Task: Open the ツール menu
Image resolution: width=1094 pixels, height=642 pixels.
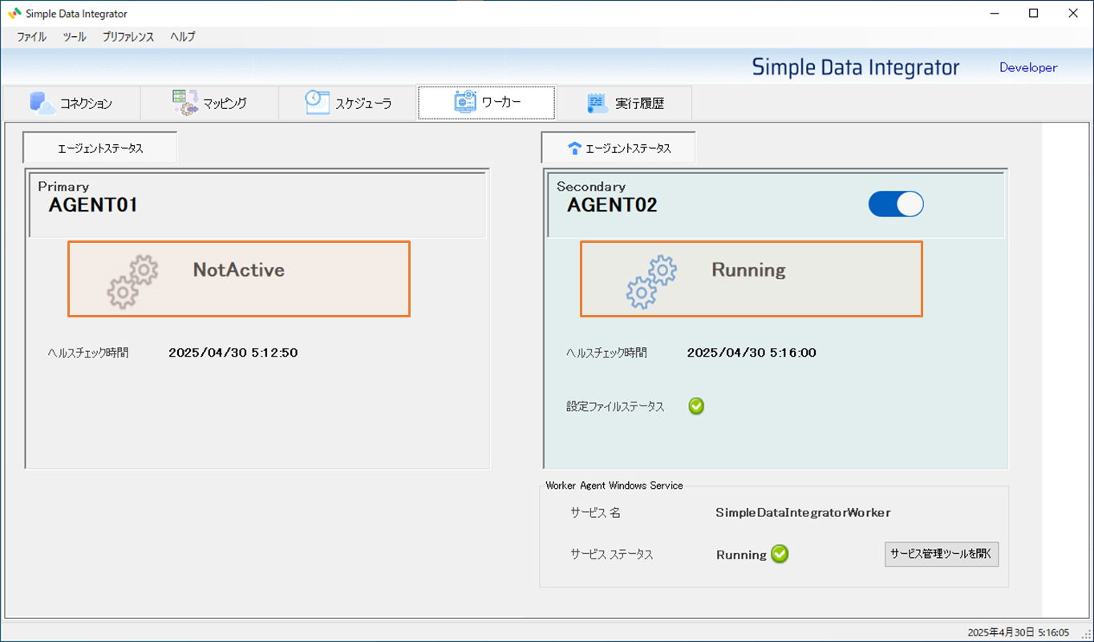Action: (75, 37)
